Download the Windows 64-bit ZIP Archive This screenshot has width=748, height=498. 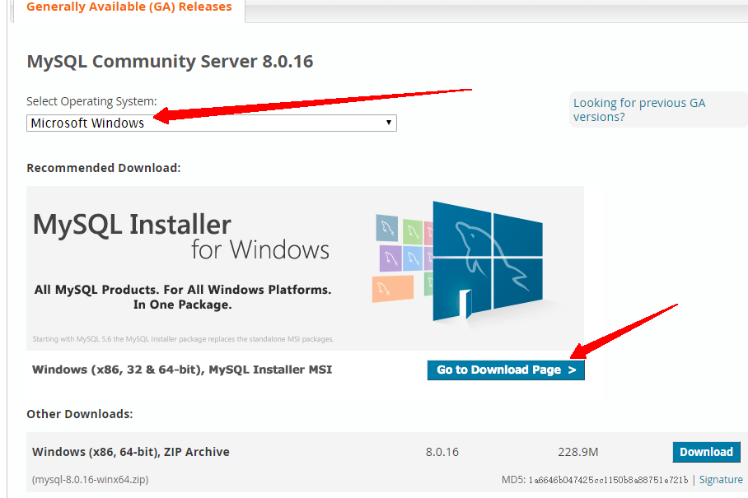click(706, 452)
